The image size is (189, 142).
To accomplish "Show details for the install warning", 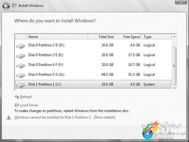I will (104, 117).
